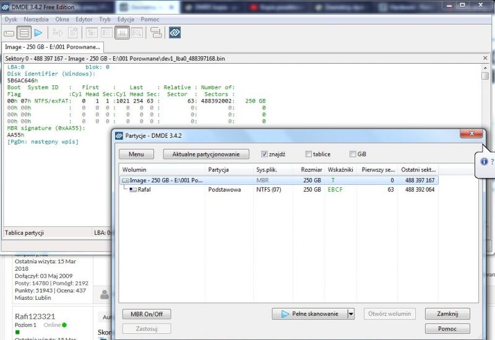Click the Rafi123321 username in forum page
The height and width of the screenshot is (340, 495).
click(x=35, y=317)
